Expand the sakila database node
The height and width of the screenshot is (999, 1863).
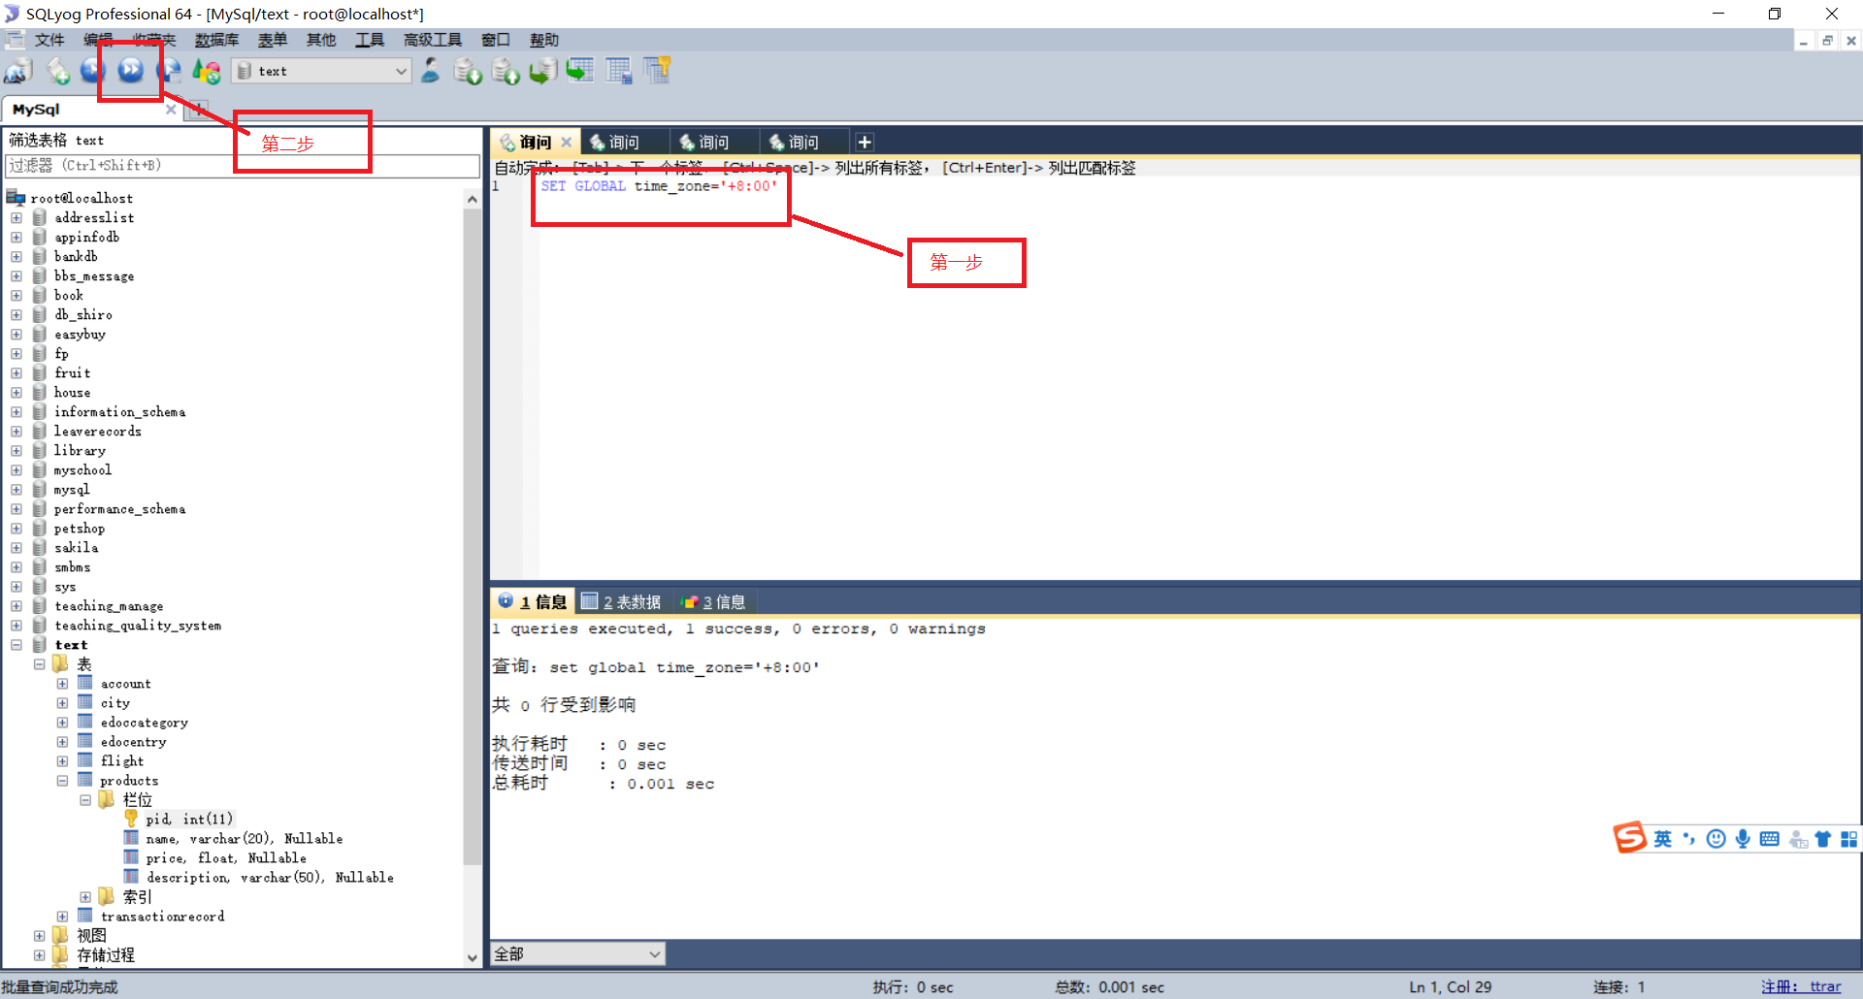click(16, 548)
